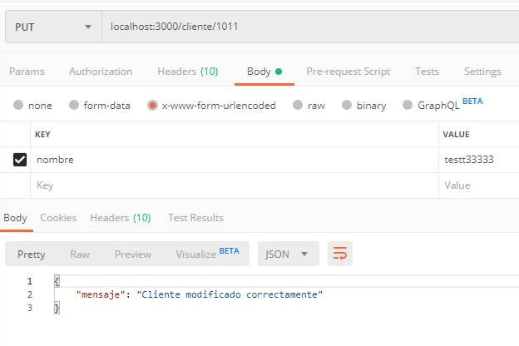The height and width of the screenshot is (346, 519).
Task: Click the wrap lines icon in response toolbar
Action: [339, 255]
